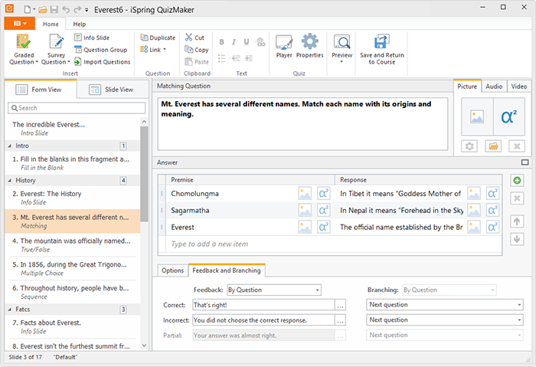The image size is (536, 367).
Task: Open Correct branching Next question dropdown
Action: point(444,305)
